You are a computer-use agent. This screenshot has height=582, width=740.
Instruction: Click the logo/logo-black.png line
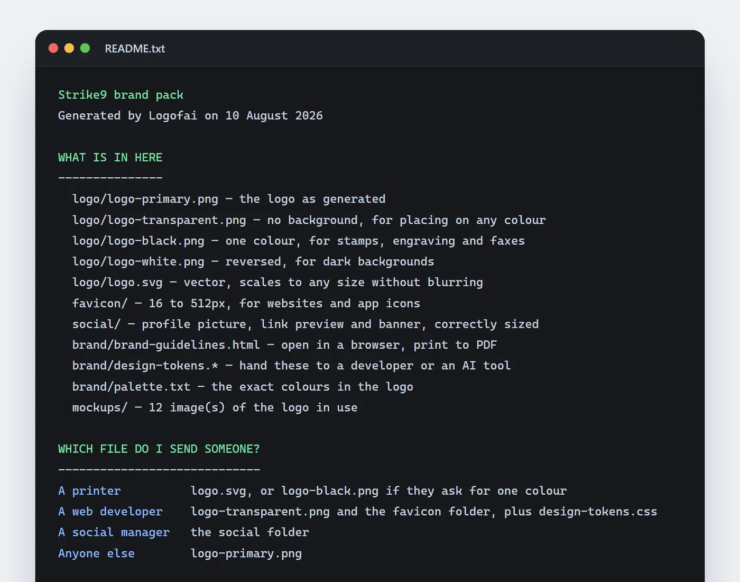pos(299,241)
